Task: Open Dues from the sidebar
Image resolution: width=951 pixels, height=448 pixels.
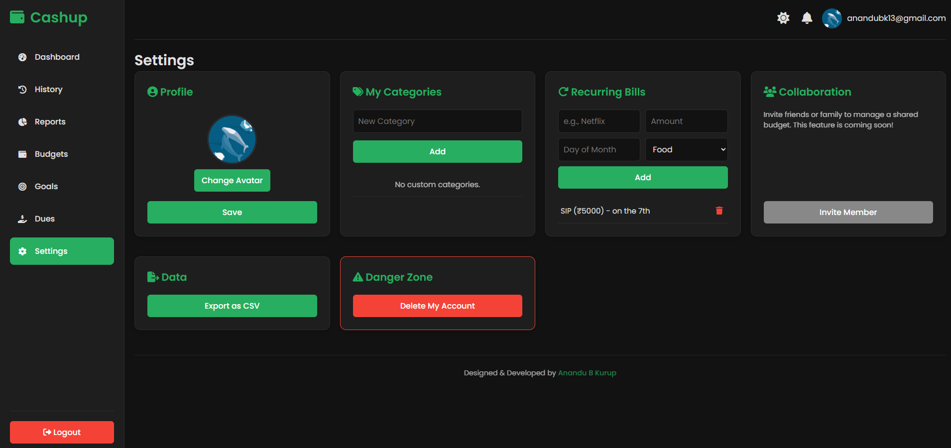Action: point(45,219)
